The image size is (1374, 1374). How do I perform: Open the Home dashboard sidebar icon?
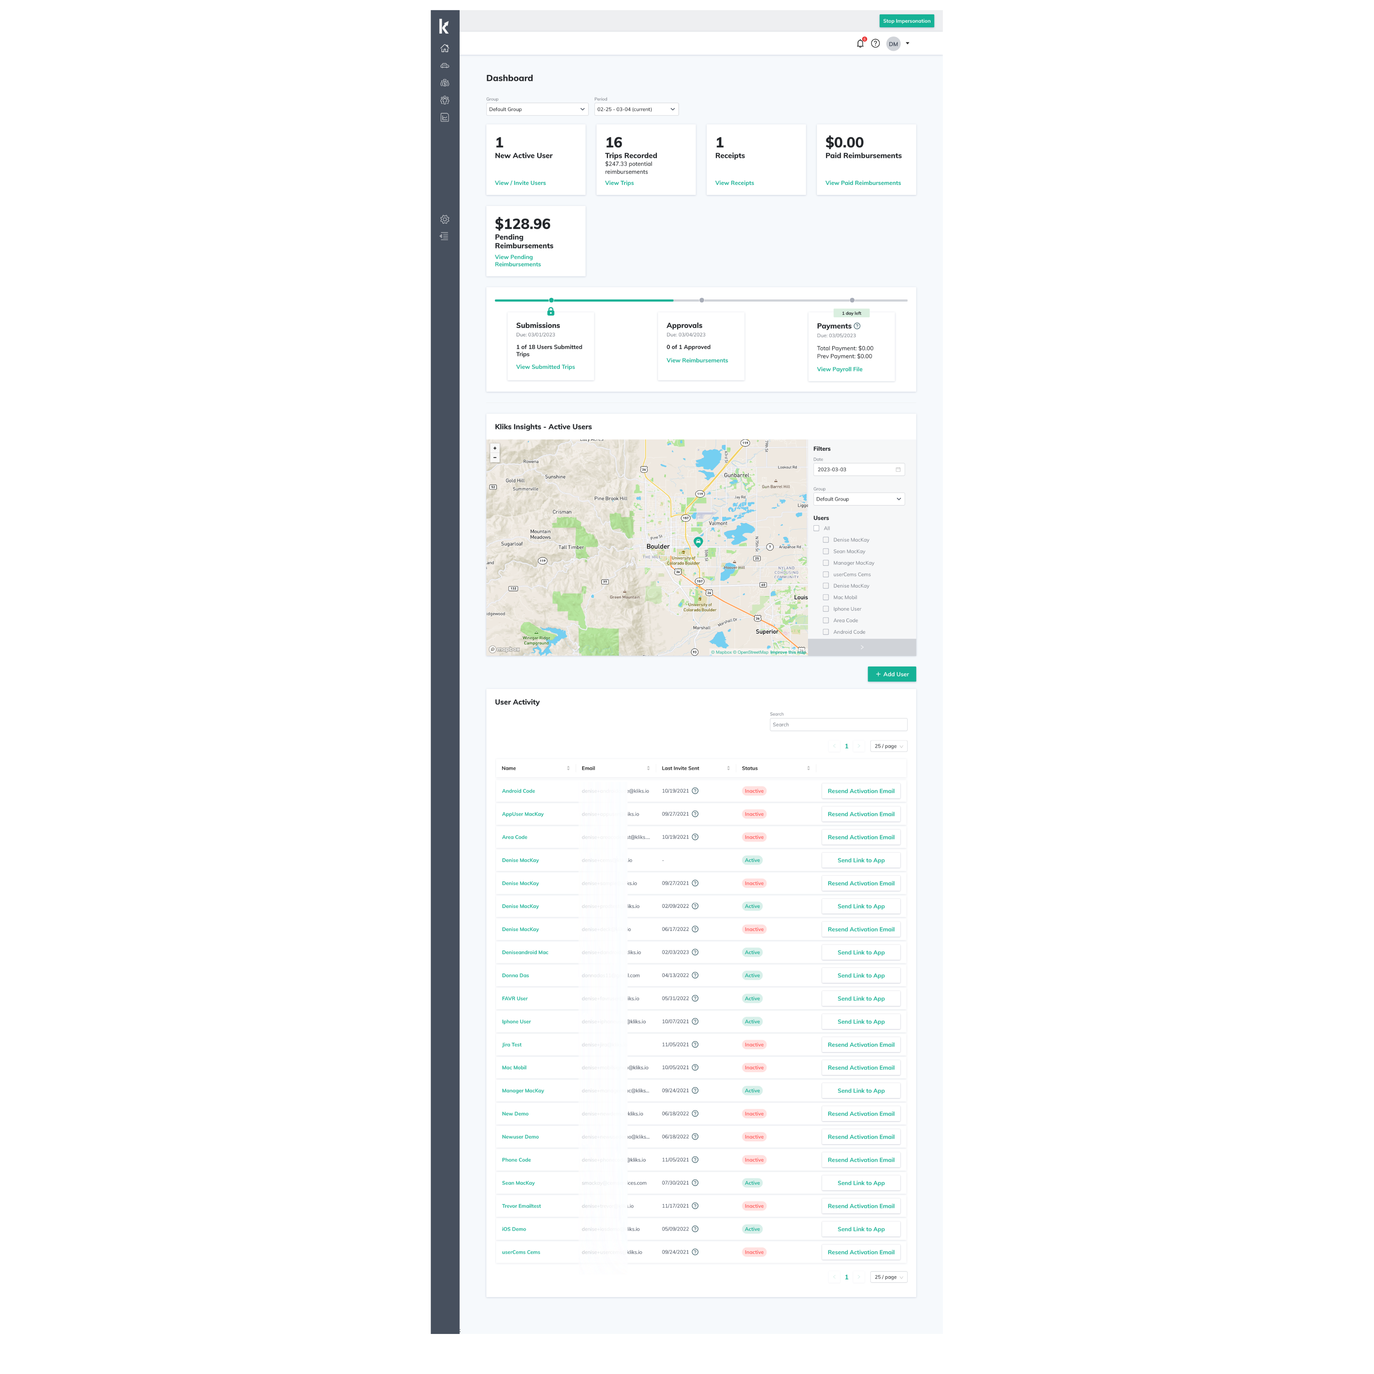(x=444, y=48)
